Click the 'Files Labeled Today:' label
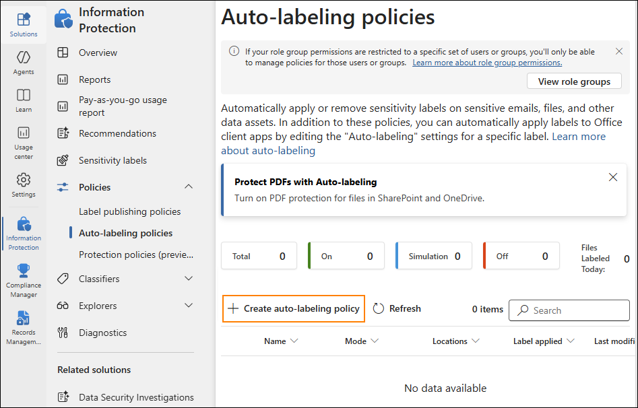The width and height of the screenshot is (638, 408). coord(596,259)
